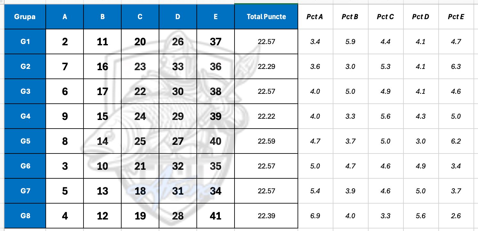This screenshot has width=478, height=231.
Task: Click number 25 in column C
Action: coord(140,141)
